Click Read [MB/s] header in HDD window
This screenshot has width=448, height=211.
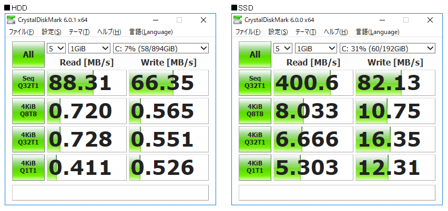coord(87,62)
